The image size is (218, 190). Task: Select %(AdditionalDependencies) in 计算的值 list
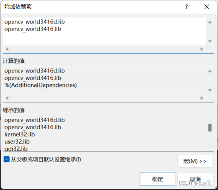click(41, 85)
